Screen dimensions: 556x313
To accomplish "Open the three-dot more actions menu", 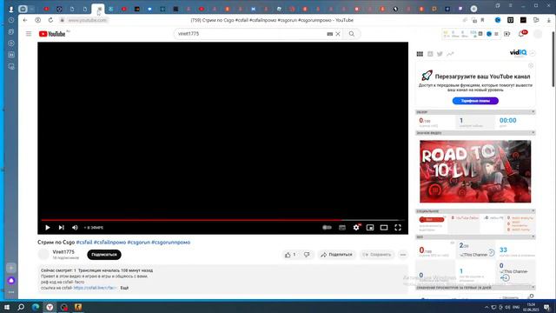I will (x=403, y=255).
